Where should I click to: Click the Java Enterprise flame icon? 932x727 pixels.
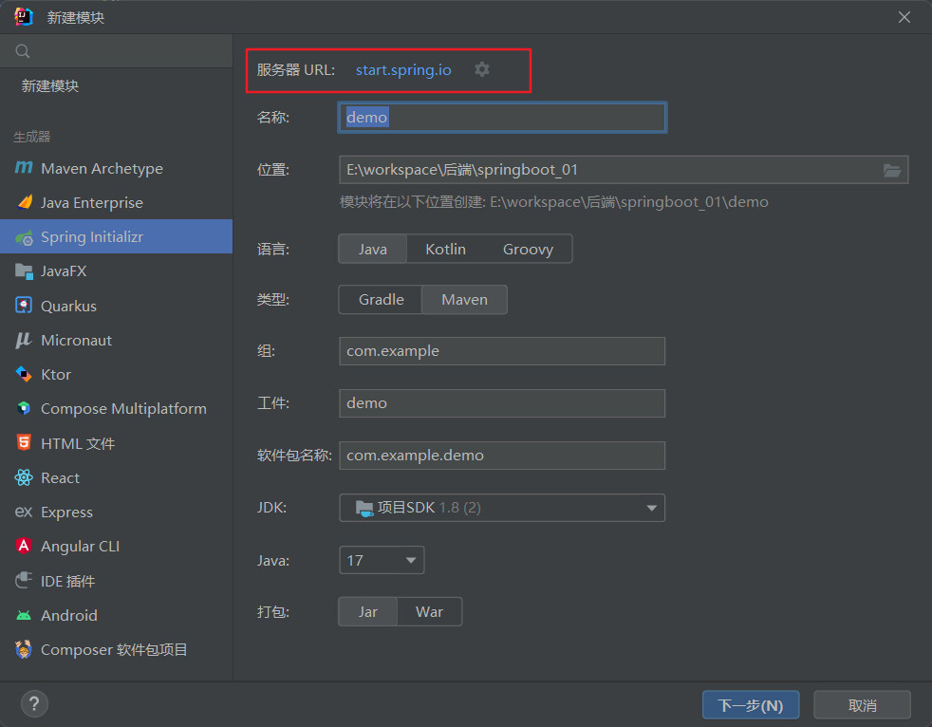click(x=25, y=203)
